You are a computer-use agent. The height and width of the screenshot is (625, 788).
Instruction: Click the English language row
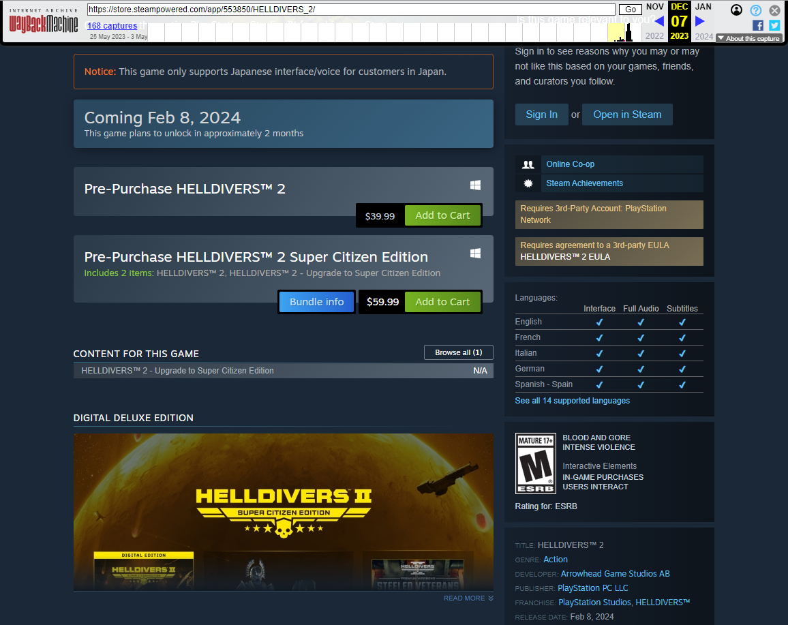pyautogui.click(x=609, y=322)
